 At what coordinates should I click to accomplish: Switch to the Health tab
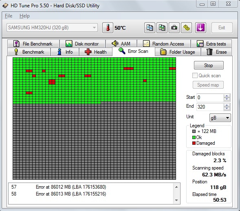click(96, 52)
